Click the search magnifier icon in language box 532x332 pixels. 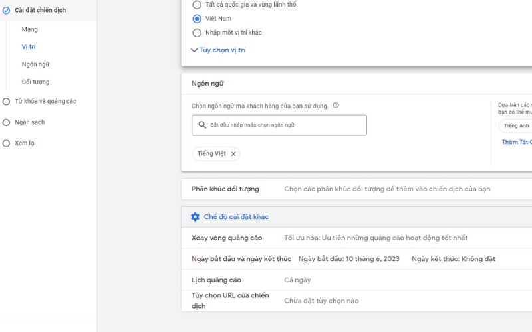[202, 125]
